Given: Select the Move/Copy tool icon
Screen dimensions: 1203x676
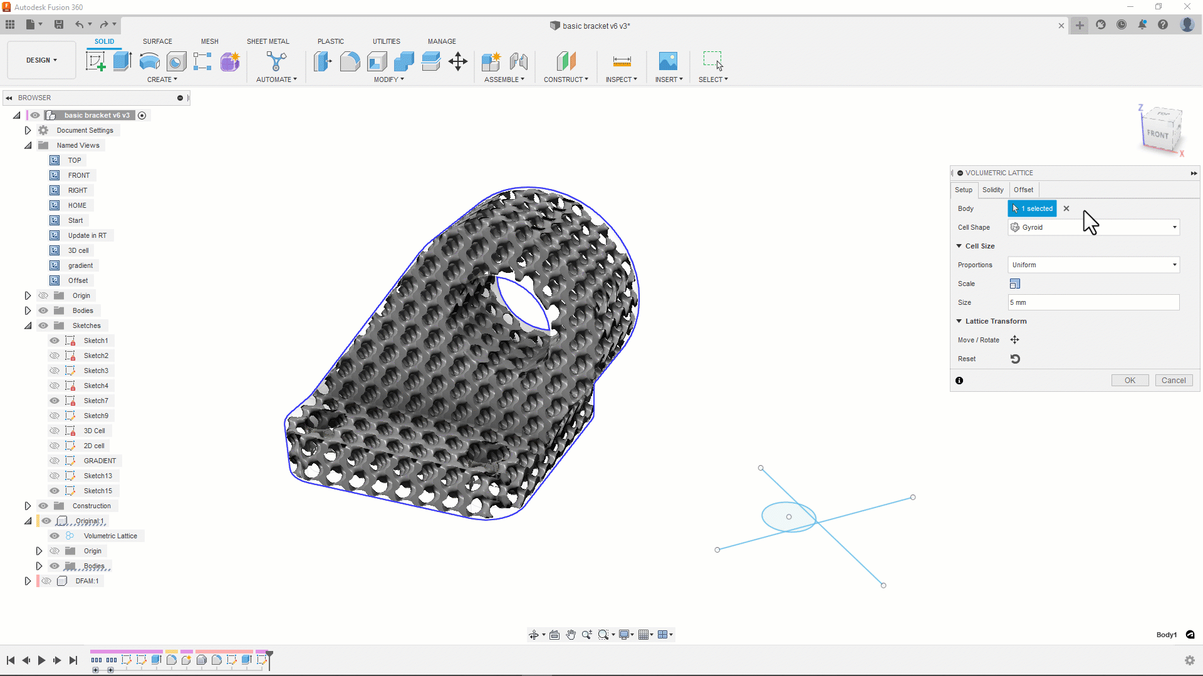Looking at the screenshot, I should pyautogui.click(x=458, y=61).
